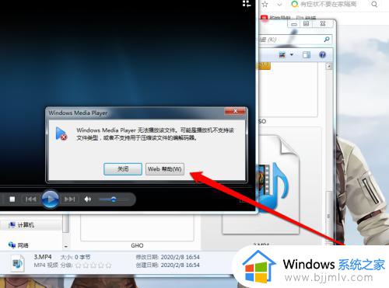
Task: Click the navigation pane scroll down arrow
Action: coord(66,246)
